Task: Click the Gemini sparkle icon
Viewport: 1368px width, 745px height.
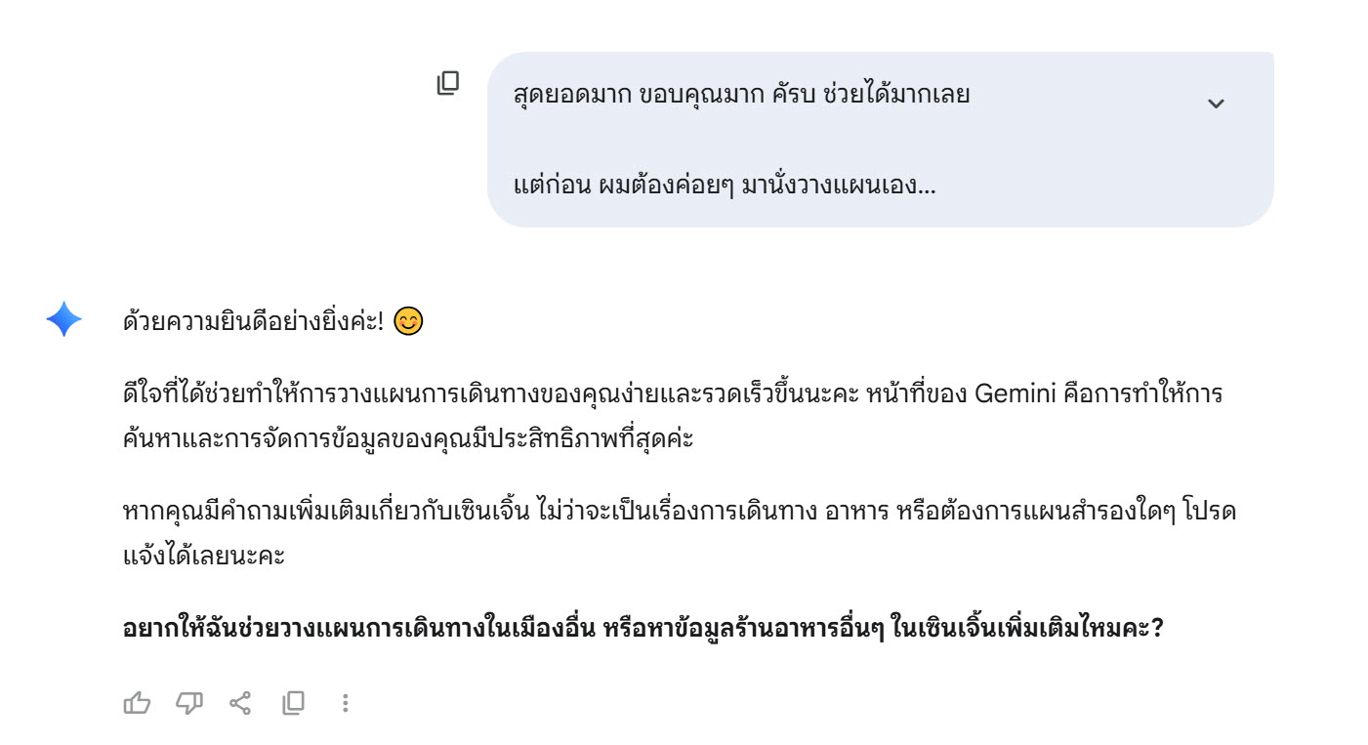Action: pos(64,319)
